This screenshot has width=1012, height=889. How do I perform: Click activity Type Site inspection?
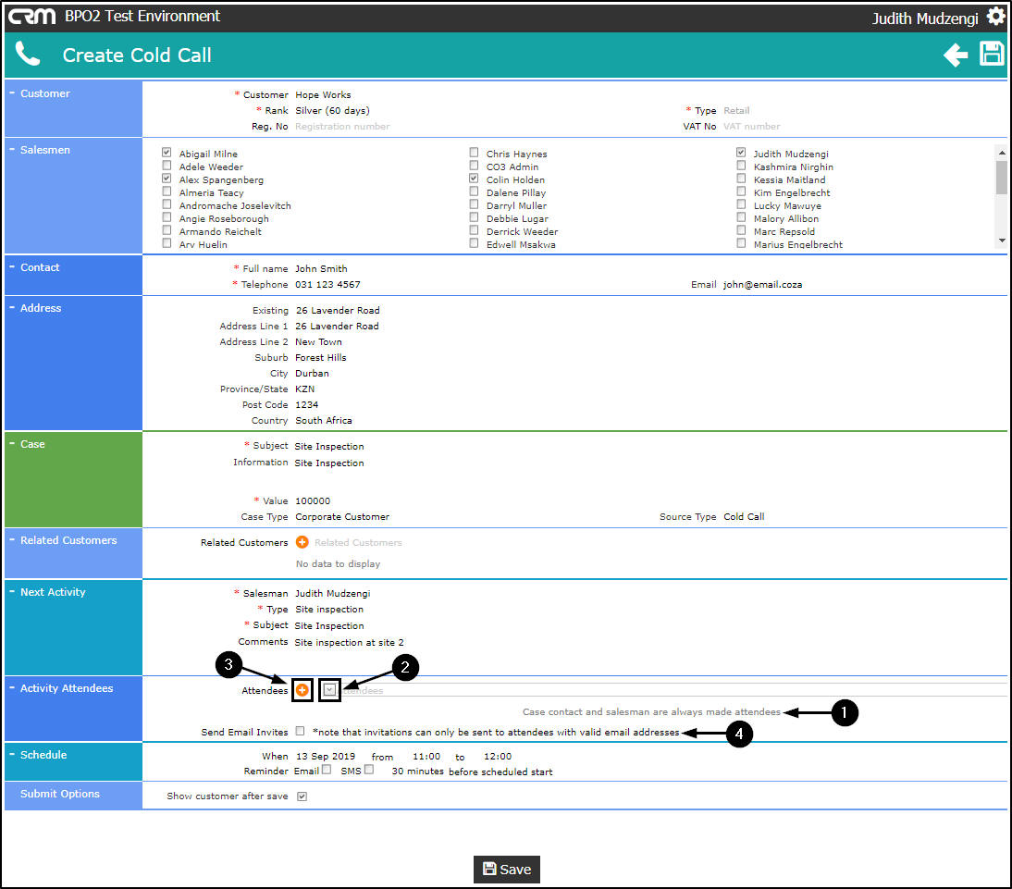pyautogui.click(x=329, y=610)
